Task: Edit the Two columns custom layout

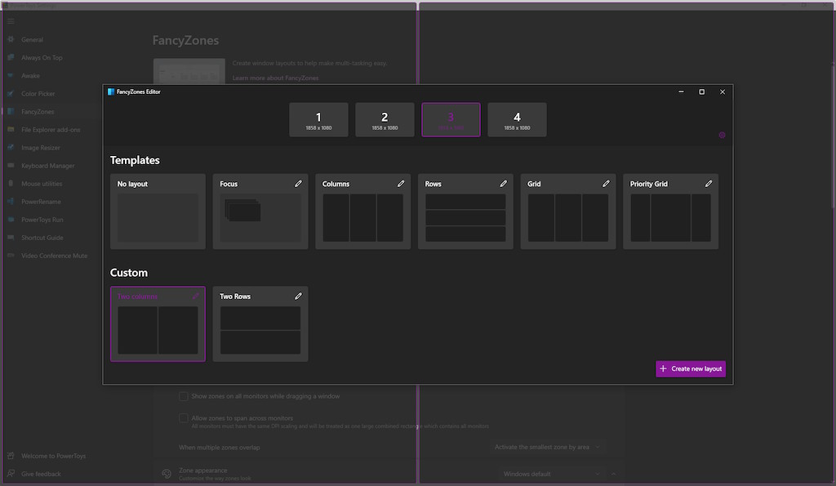Action: tap(196, 296)
